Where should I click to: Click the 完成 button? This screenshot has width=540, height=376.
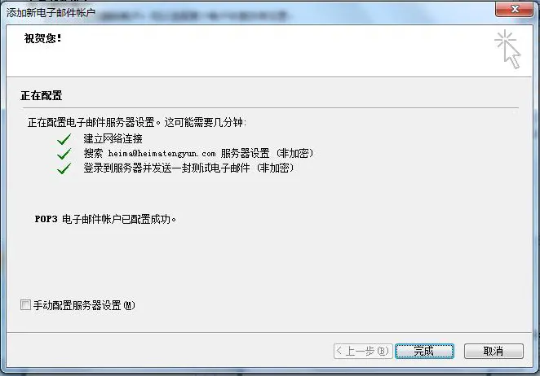(424, 351)
